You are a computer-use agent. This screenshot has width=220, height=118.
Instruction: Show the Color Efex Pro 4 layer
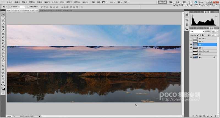coord(191,51)
